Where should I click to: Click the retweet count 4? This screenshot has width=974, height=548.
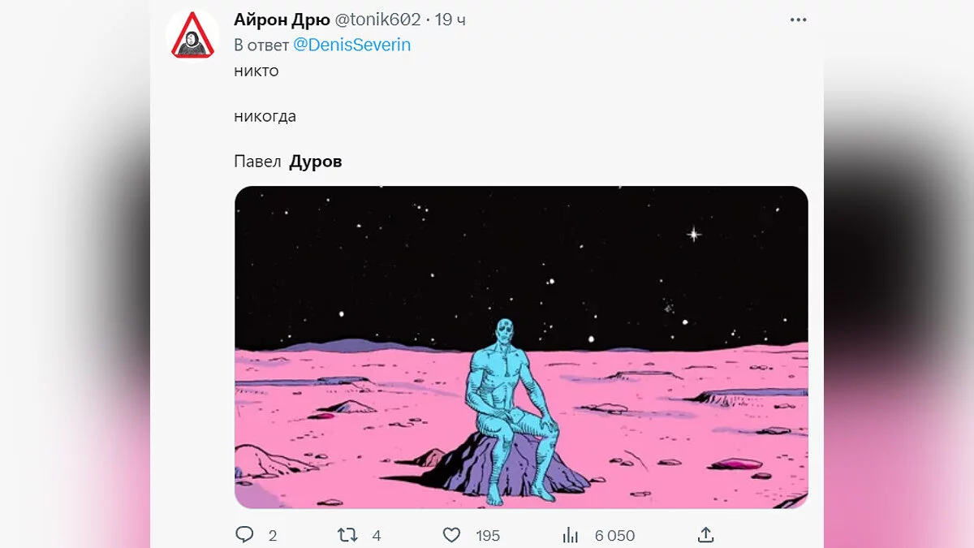tap(377, 536)
